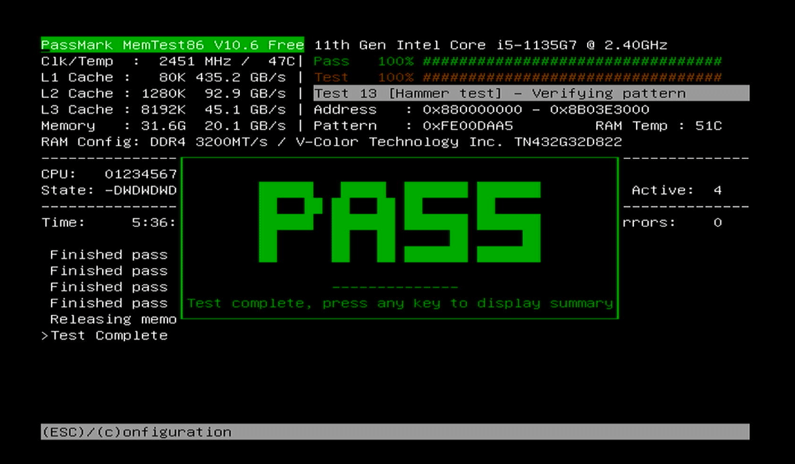Click the Test 13 Hammer test status bar
Screen dimensions: 795x464
pos(531,93)
